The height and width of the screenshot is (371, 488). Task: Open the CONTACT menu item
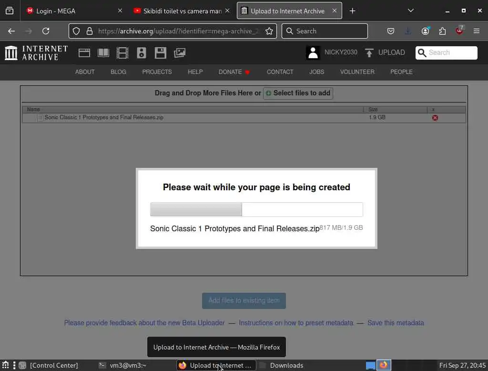pyautogui.click(x=280, y=72)
